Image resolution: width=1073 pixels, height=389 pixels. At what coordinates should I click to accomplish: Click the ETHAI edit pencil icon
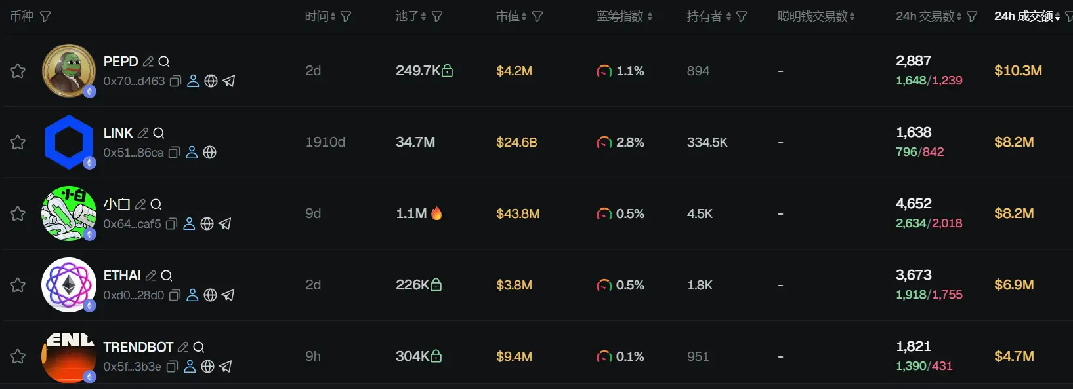(151, 276)
